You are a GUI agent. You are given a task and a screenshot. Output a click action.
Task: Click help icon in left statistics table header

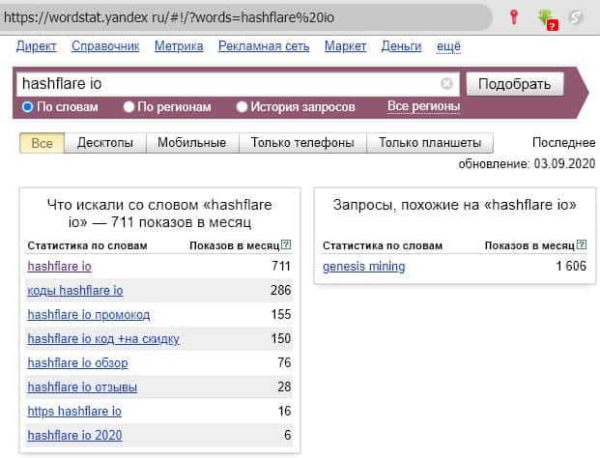tap(286, 245)
